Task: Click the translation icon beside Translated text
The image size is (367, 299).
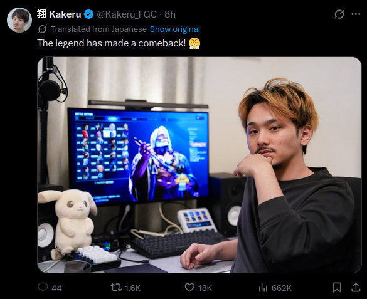Action: (x=43, y=29)
